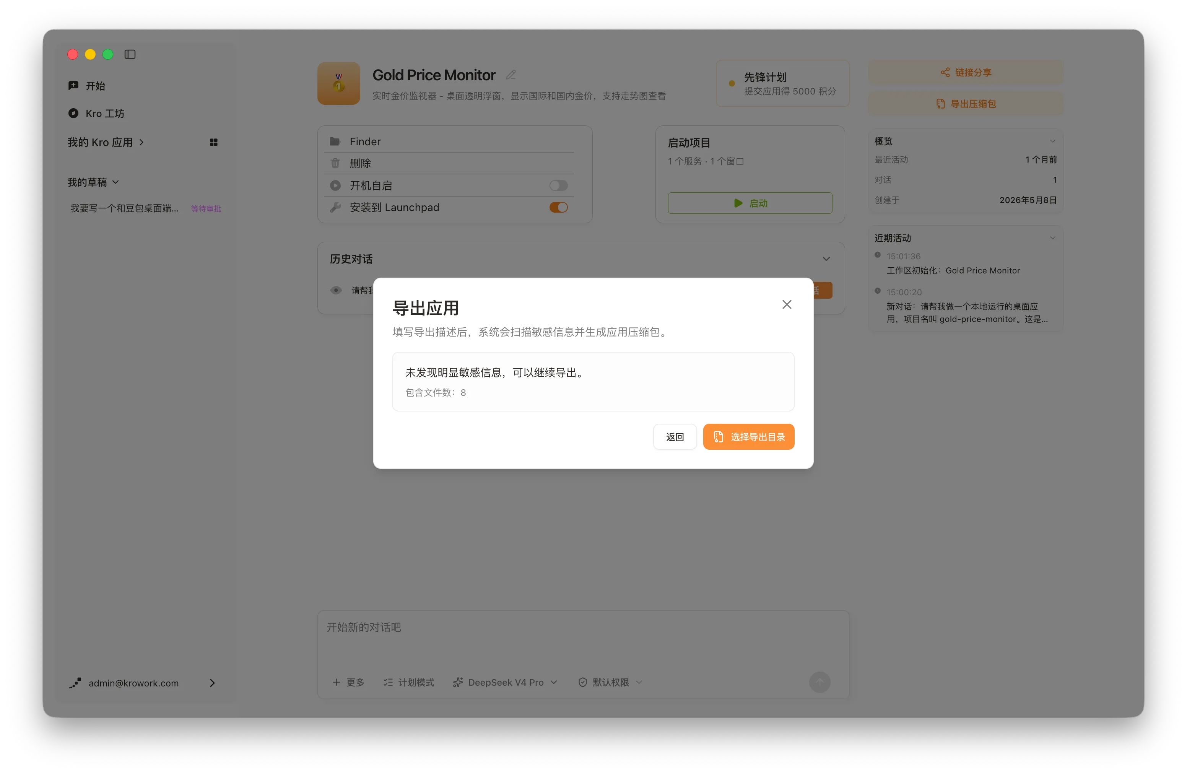This screenshot has height=774, width=1187.
Task: Collapse the 历史对话 section
Action: point(826,259)
